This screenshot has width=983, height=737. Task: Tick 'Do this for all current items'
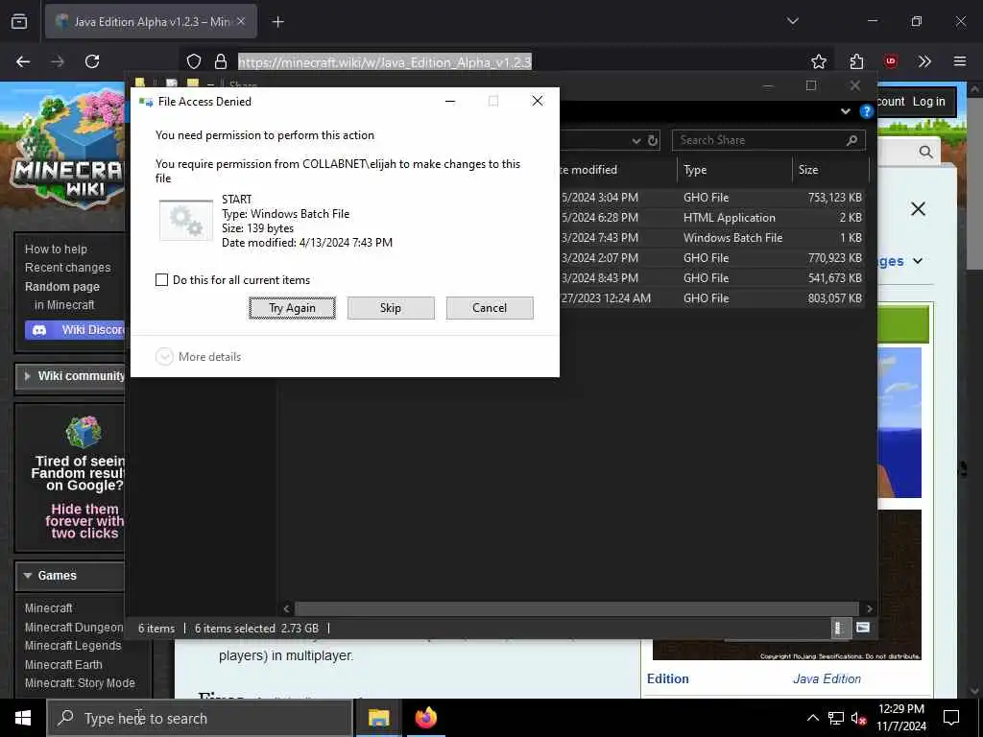[x=161, y=280]
